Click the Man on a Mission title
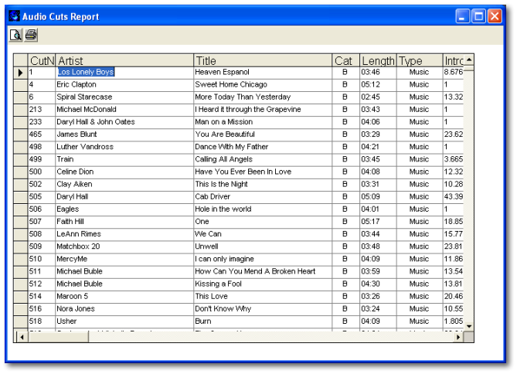The image size is (517, 374). 263,122
